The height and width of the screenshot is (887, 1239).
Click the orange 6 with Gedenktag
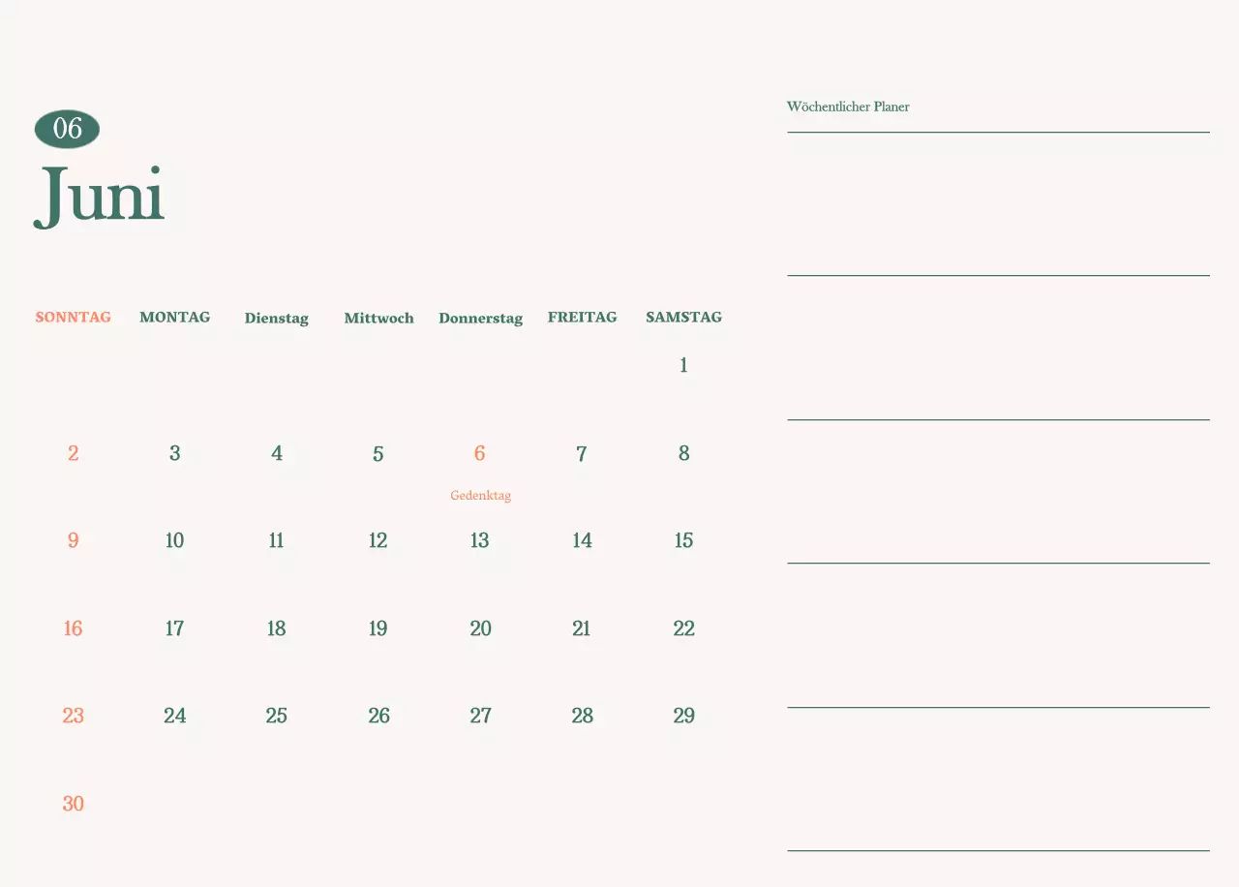(480, 452)
